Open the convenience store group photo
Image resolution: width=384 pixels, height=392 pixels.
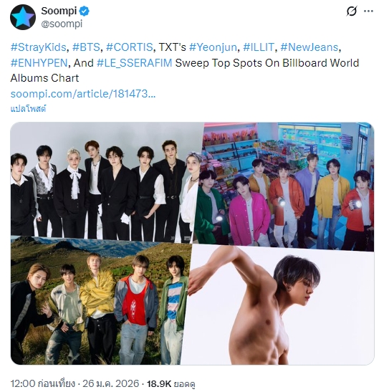pyautogui.click(x=285, y=186)
